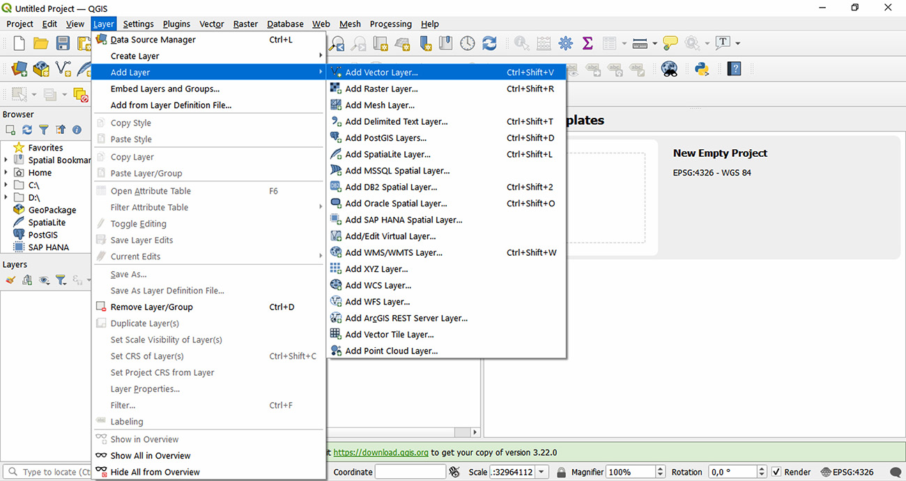Choose Add Vector Layer from submenu
The width and height of the screenshot is (906, 481).
click(x=446, y=72)
